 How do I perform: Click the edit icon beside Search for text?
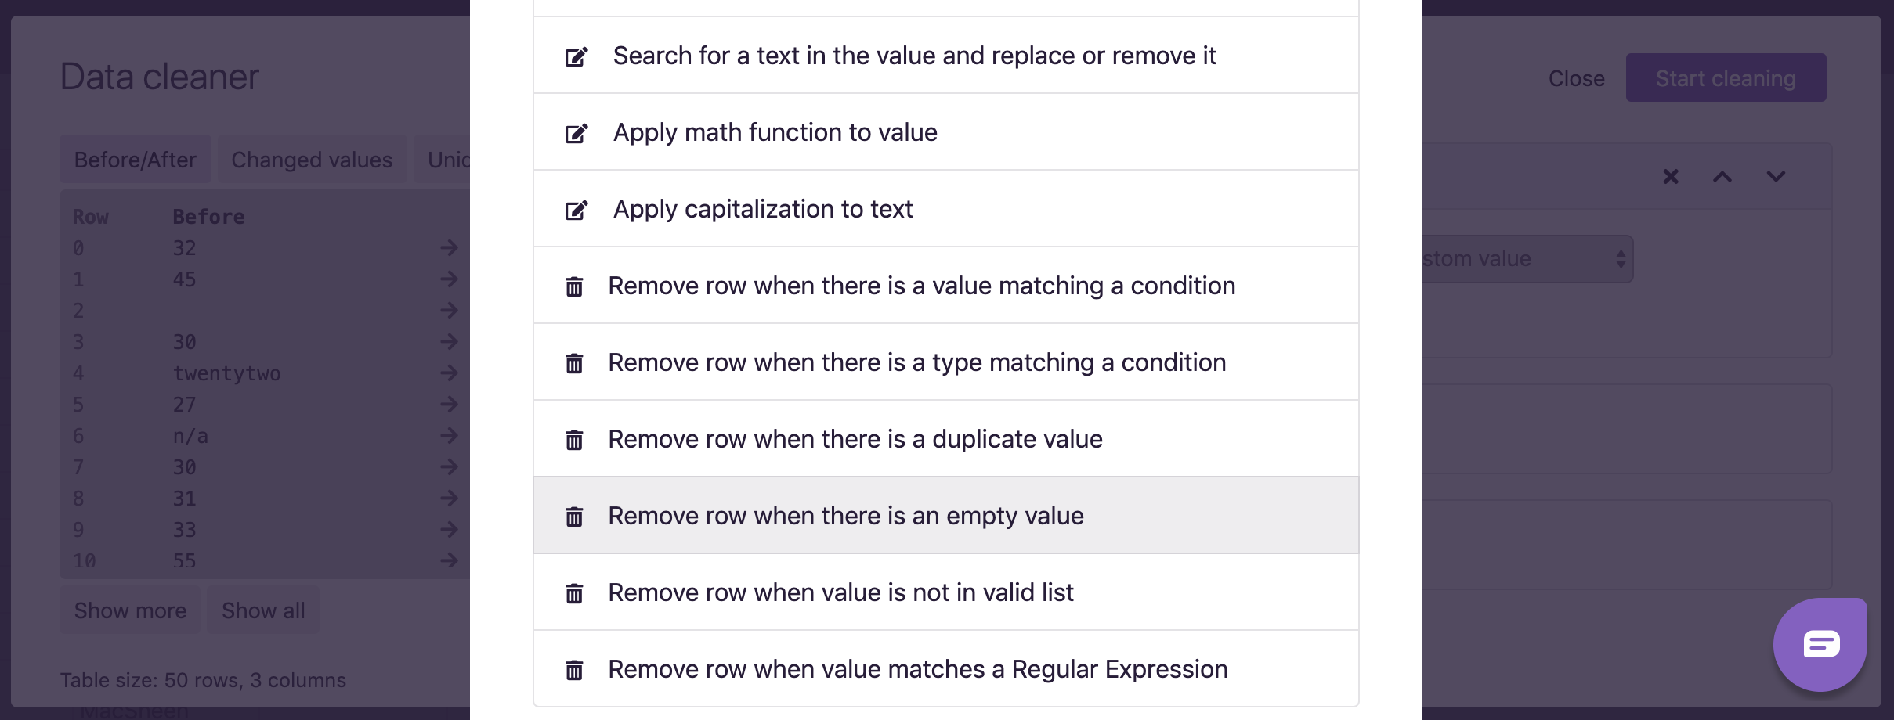577,56
